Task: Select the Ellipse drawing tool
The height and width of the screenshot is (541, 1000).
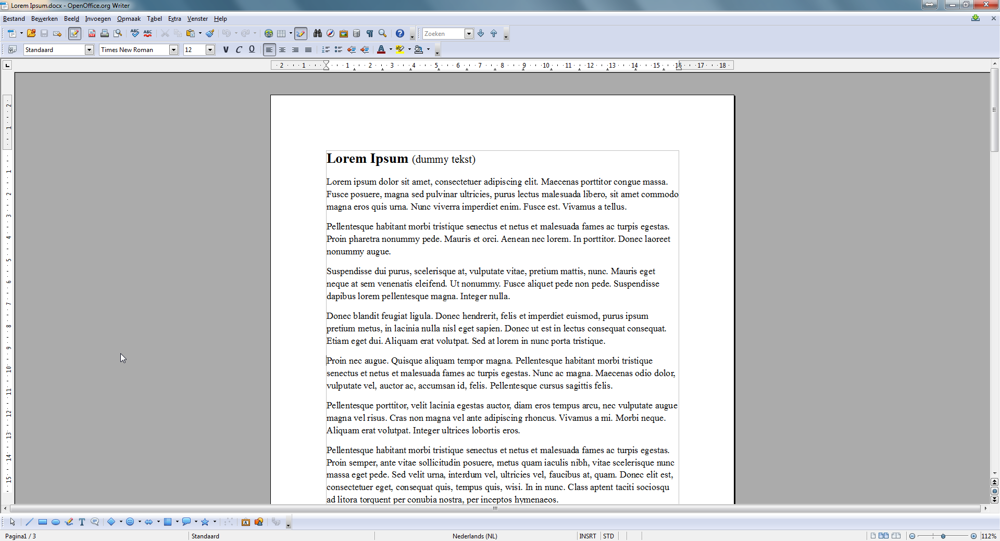Action: pos(56,522)
